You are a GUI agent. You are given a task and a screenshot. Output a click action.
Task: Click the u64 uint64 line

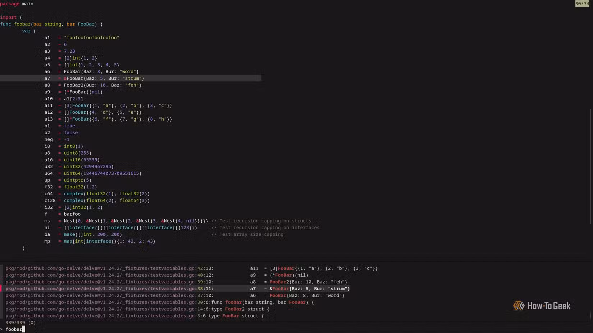point(93,174)
